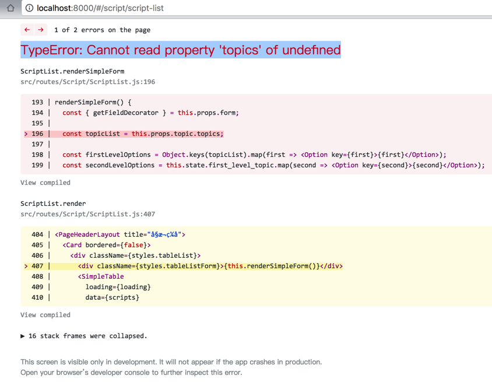Open ScriptList.js:196 source file link

pyautogui.click(x=87, y=82)
